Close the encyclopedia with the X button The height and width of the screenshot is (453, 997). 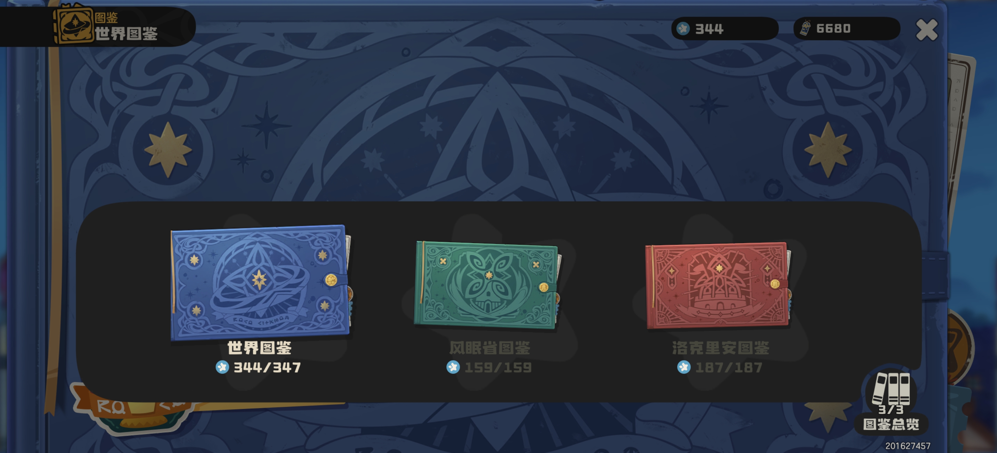(x=927, y=30)
